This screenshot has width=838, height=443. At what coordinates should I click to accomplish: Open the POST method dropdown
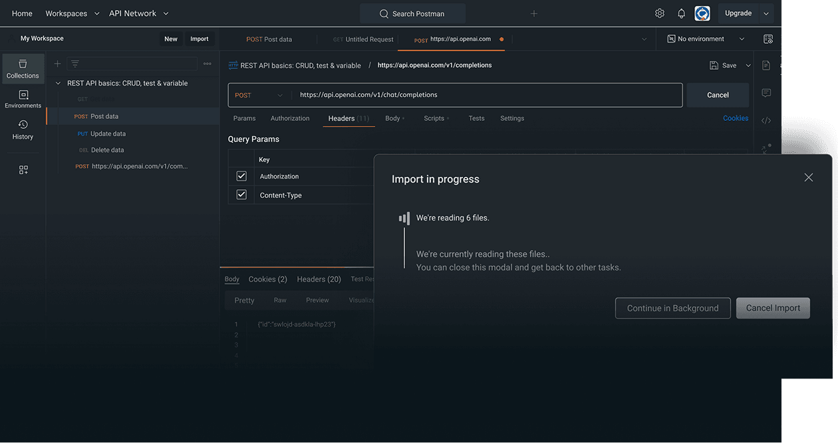point(259,95)
